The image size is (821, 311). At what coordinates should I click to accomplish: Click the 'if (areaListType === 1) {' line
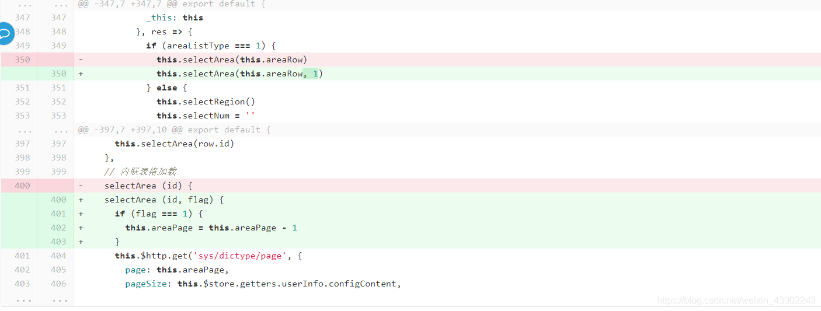click(211, 46)
